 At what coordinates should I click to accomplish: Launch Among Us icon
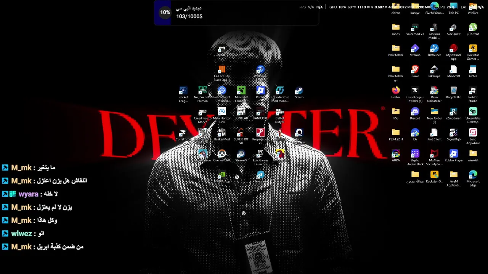point(280,156)
